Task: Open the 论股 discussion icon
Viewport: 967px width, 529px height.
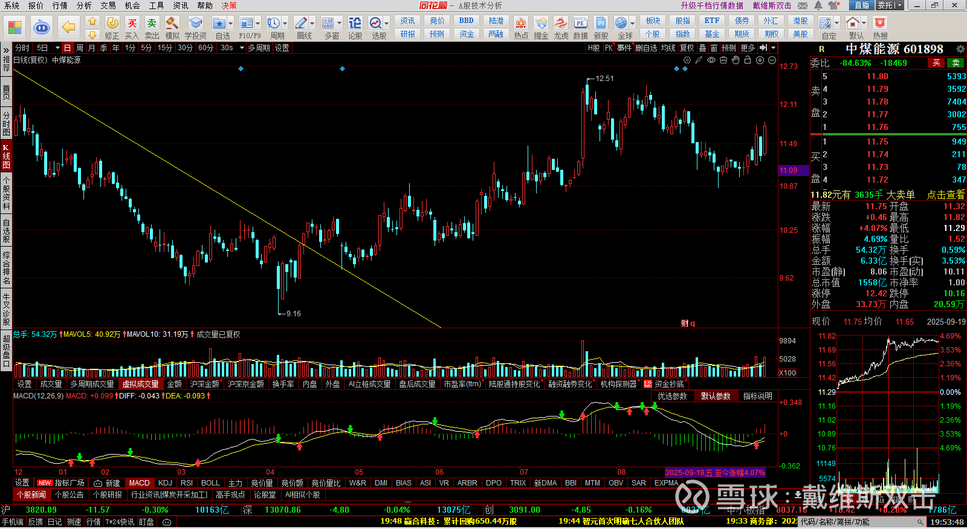Action: coord(355,24)
